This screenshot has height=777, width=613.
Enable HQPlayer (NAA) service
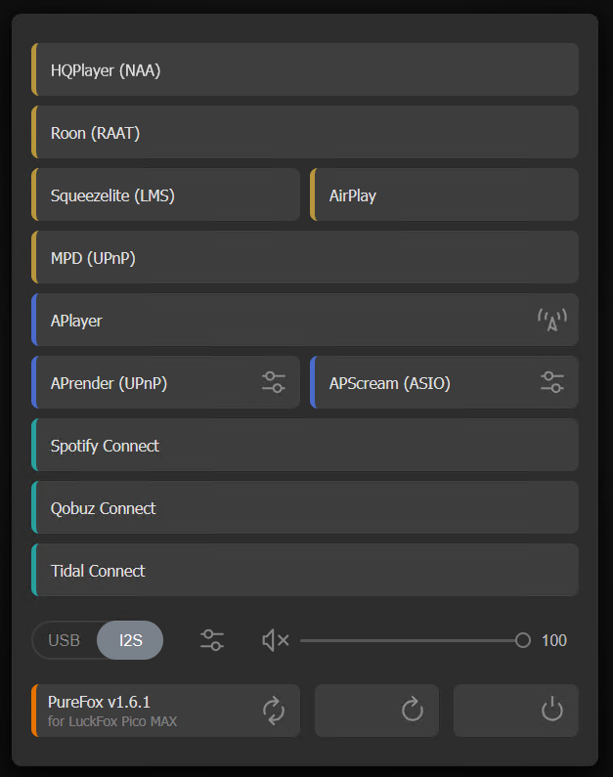pos(305,70)
